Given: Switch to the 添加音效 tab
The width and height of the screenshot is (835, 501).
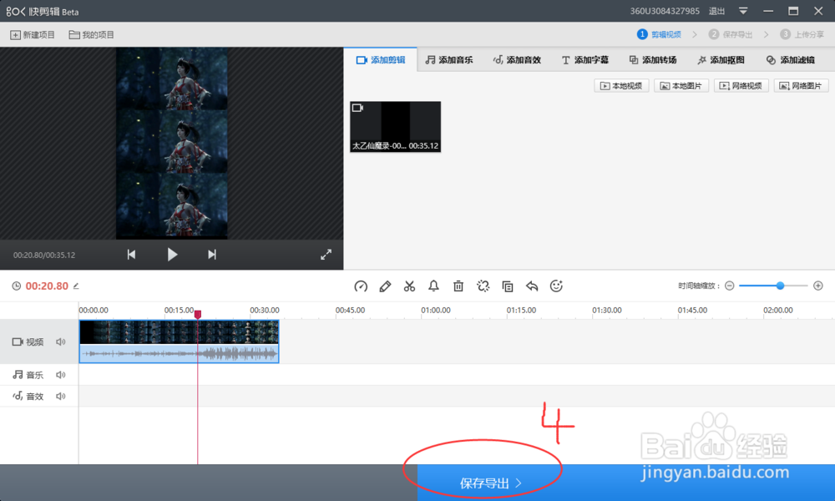Looking at the screenshot, I should click(517, 59).
